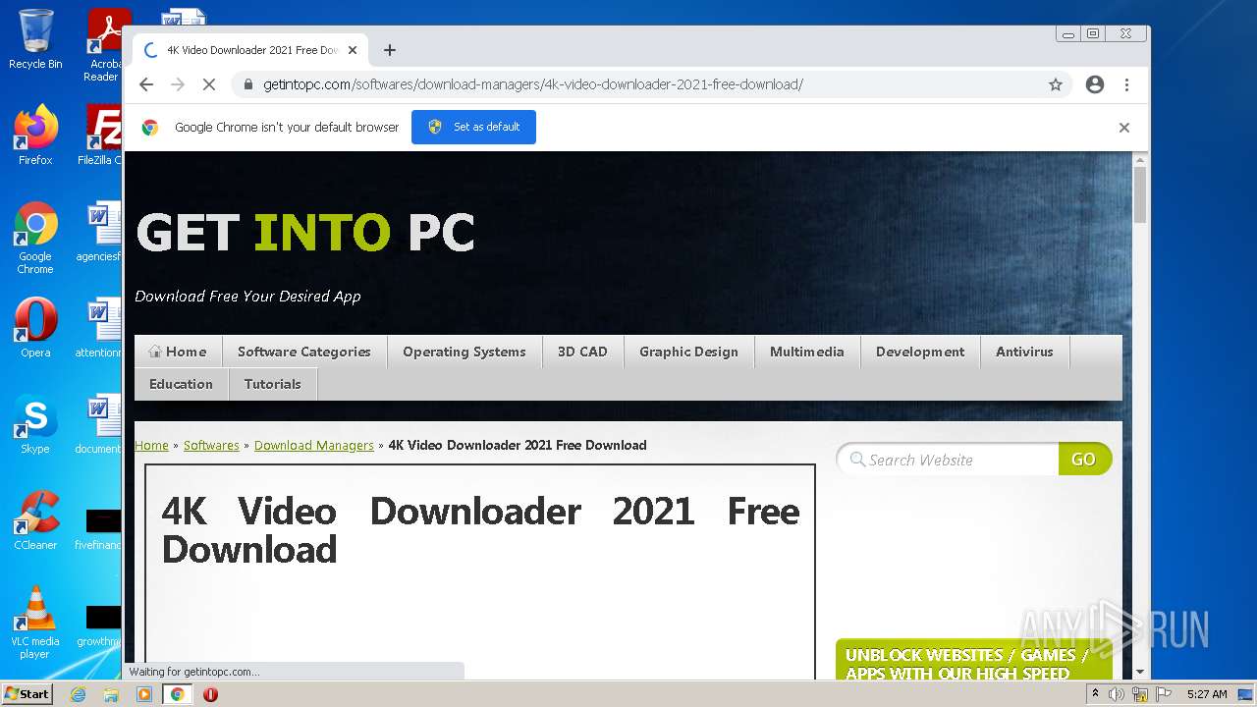Click the 5:27 AM taskbar clock

tap(1207, 694)
